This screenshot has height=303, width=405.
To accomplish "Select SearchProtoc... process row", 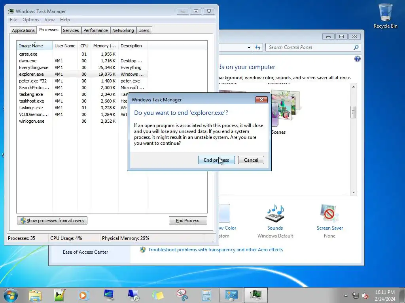I will click(82, 88).
